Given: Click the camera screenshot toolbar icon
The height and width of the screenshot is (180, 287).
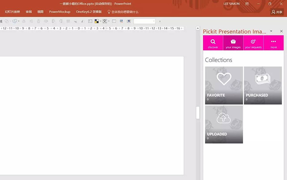Looking at the screenshot, I should (x=129, y=21).
